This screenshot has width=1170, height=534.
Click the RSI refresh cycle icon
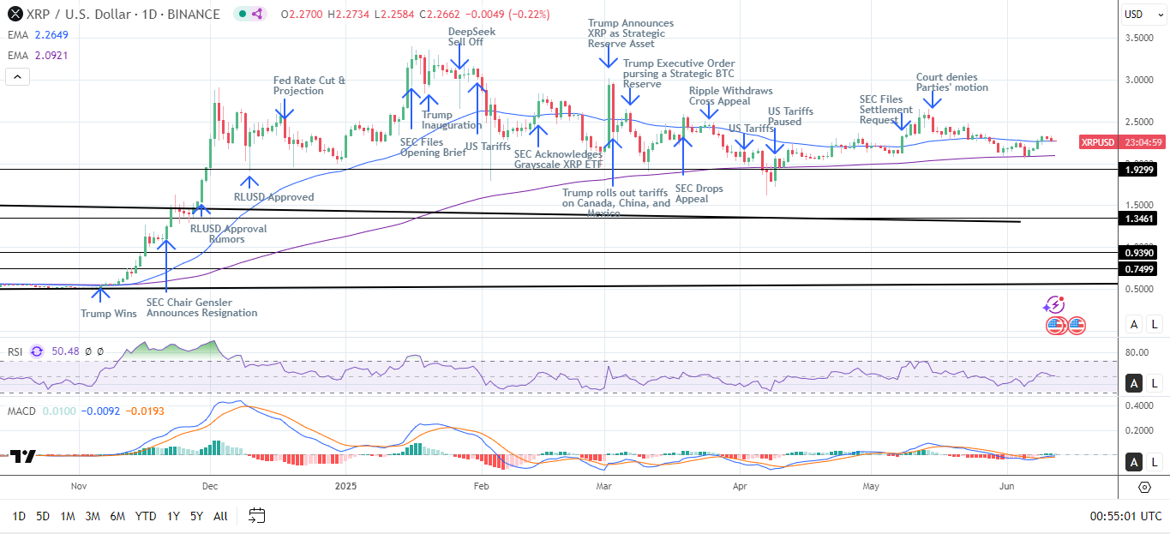pos(37,351)
